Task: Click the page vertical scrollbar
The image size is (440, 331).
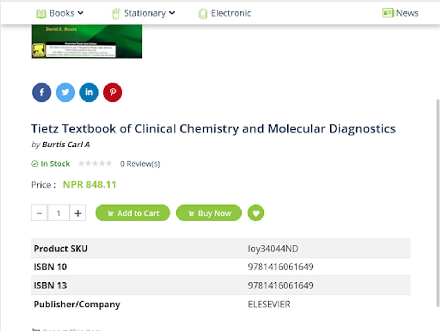Action: point(437,203)
